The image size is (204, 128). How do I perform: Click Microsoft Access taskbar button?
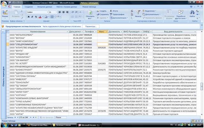(89, 125)
